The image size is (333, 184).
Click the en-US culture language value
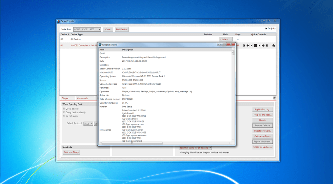click(x=125, y=103)
